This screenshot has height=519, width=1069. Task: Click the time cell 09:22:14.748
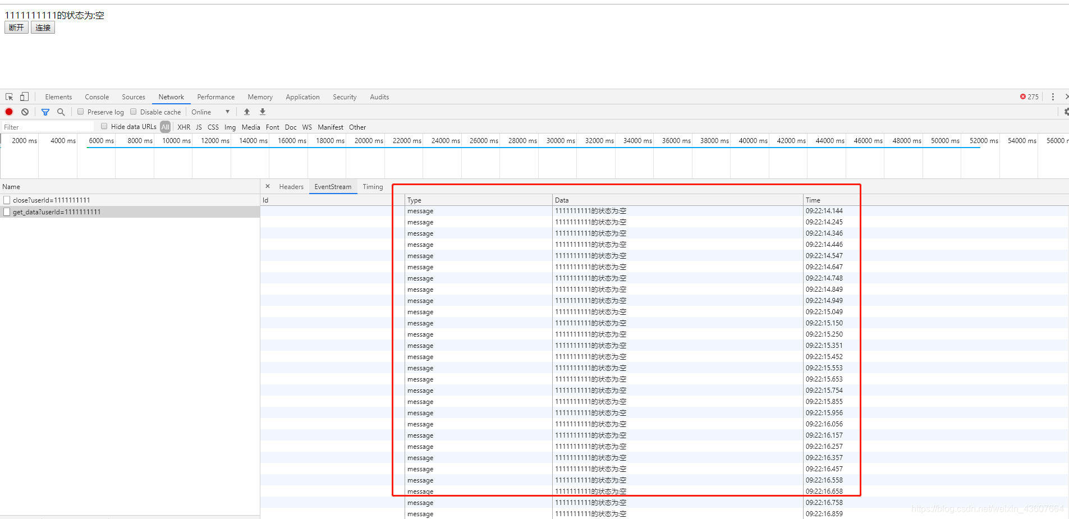[x=824, y=278]
